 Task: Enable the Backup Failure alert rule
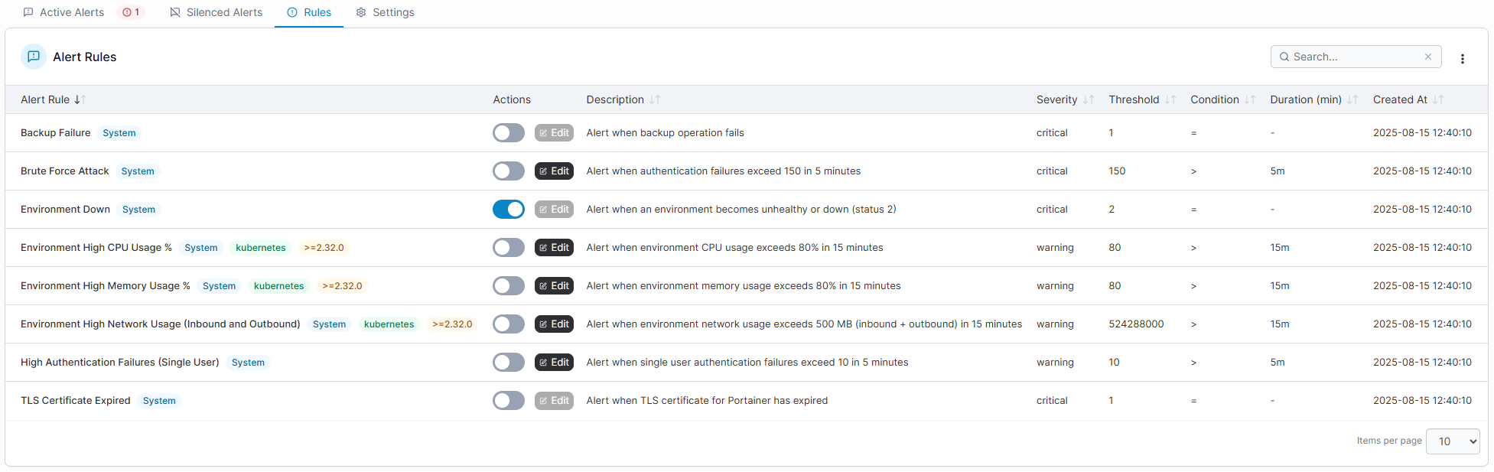509,133
